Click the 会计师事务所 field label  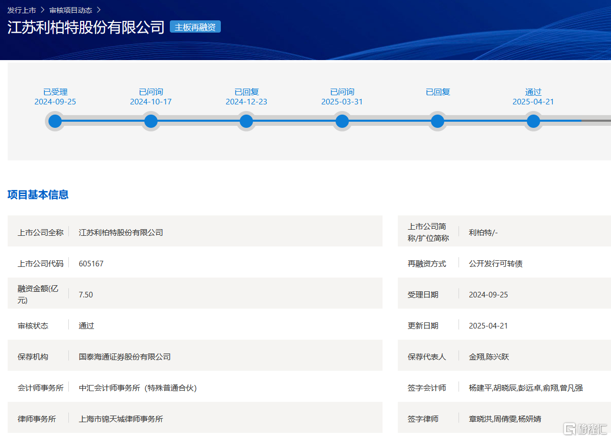(40, 388)
